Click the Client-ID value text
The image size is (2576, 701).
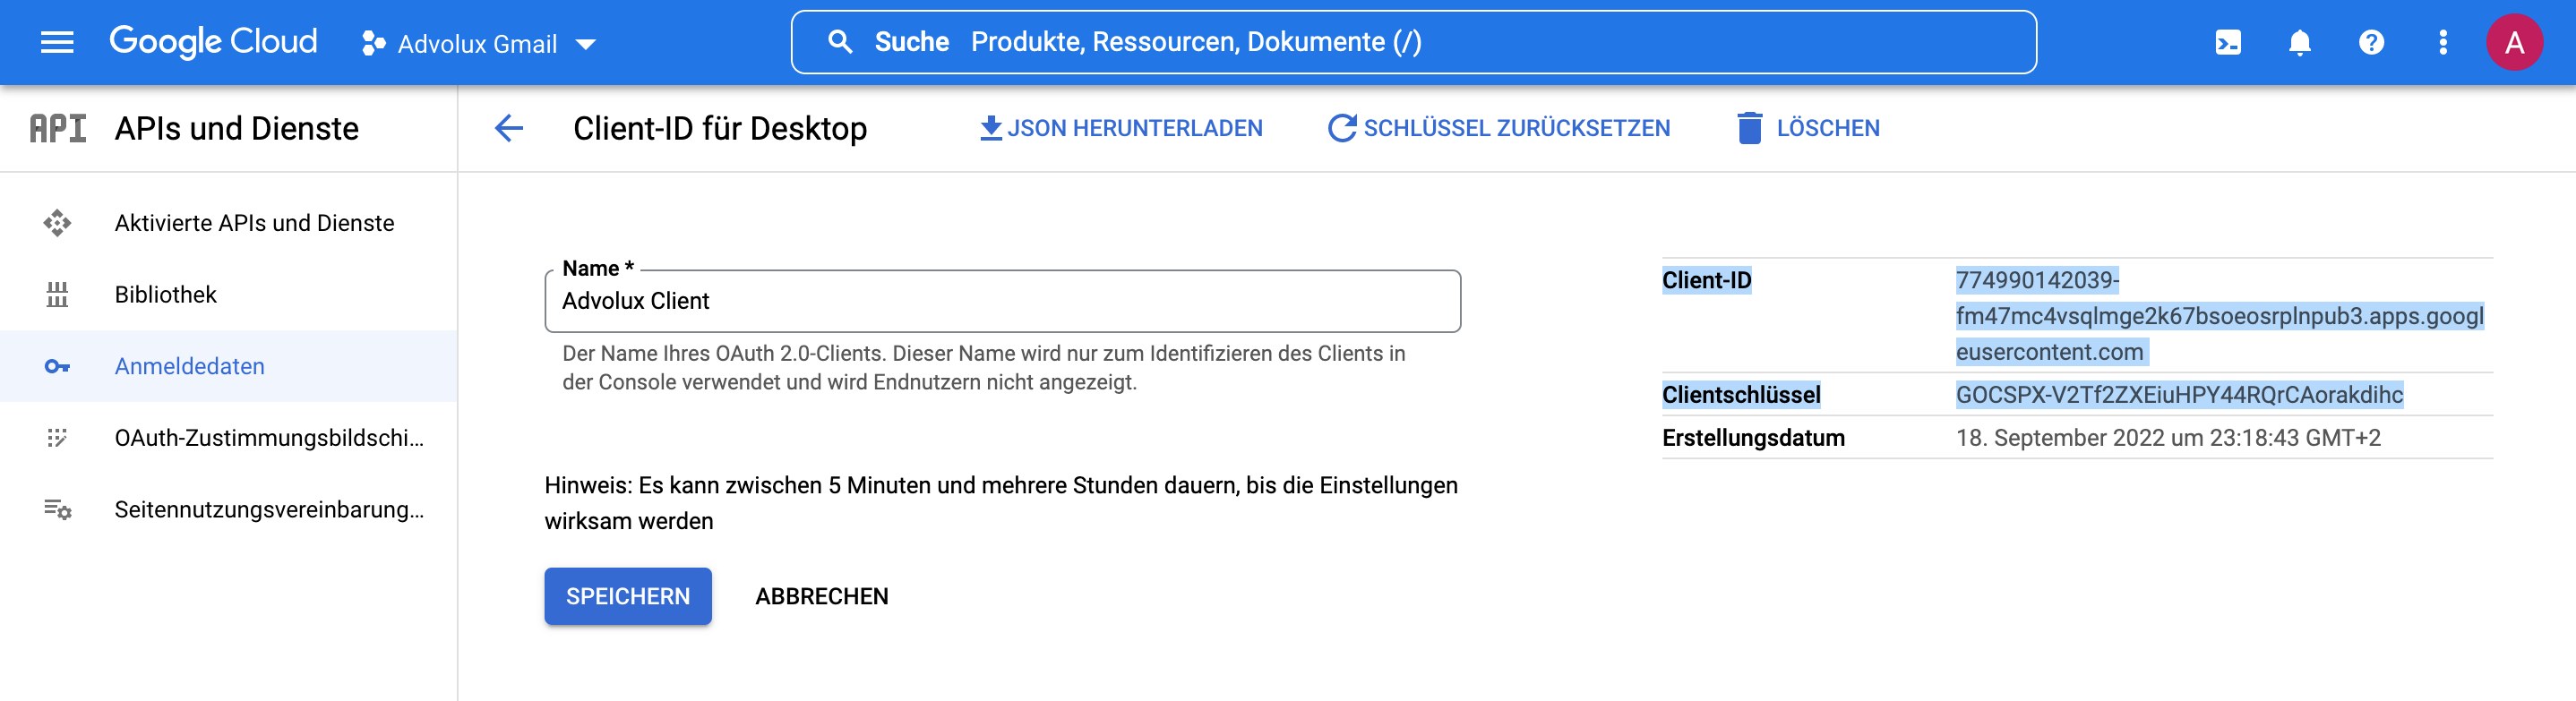(x=2219, y=316)
